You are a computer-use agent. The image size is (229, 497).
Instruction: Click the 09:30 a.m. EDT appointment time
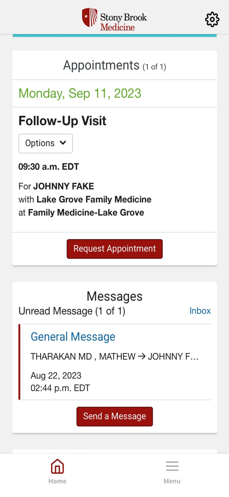point(49,167)
